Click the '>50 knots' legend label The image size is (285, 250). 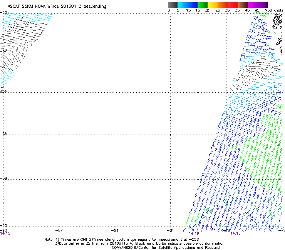pos(274,10)
